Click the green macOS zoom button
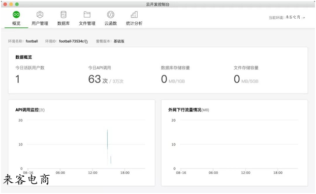This screenshot has width=316, height=194. point(17,4)
